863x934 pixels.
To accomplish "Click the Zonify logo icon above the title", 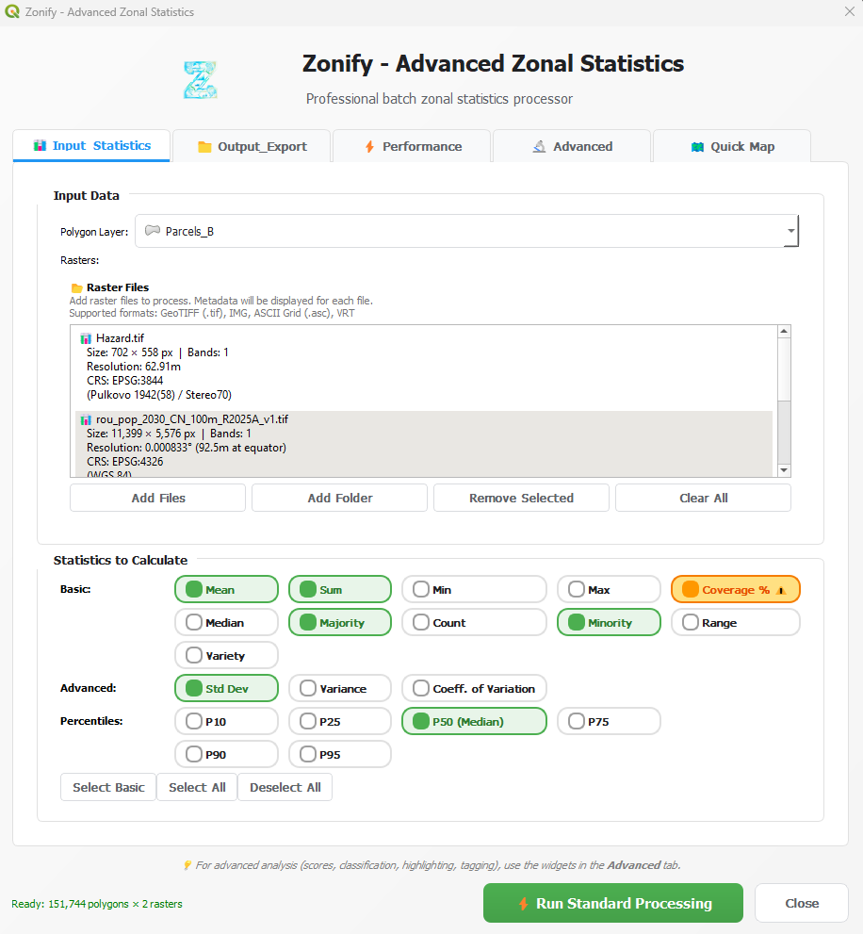I will (x=199, y=80).
